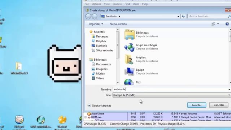231x130 pixels.
Task: Click the Bibliotecas heading in navigation pane
Action: pyautogui.click(x=98, y=60)
